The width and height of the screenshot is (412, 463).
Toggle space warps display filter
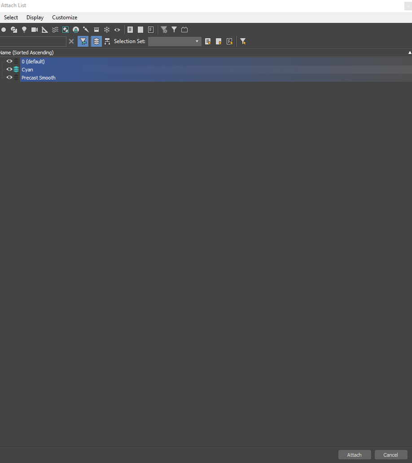[x=55, y=30]
